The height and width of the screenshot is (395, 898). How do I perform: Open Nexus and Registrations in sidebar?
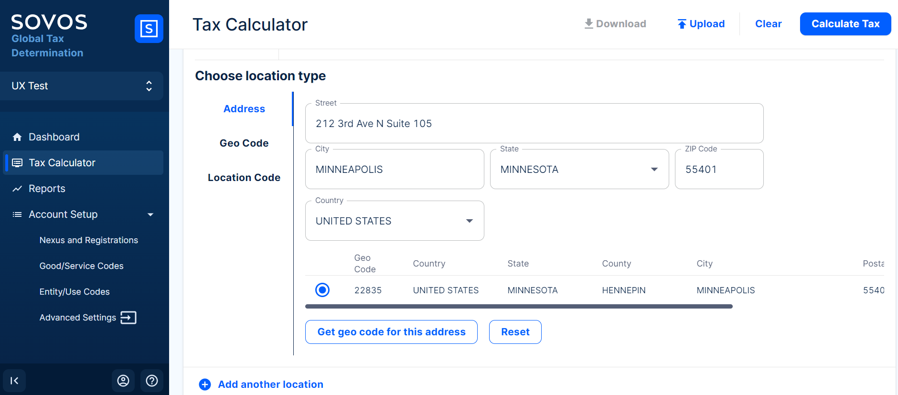[x=89, y=240]
